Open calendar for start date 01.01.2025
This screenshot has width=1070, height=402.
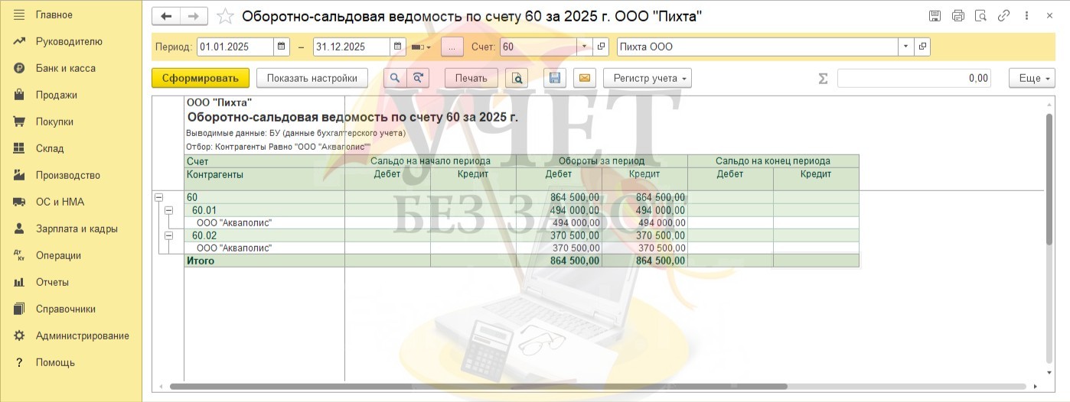tap(282, 47)
